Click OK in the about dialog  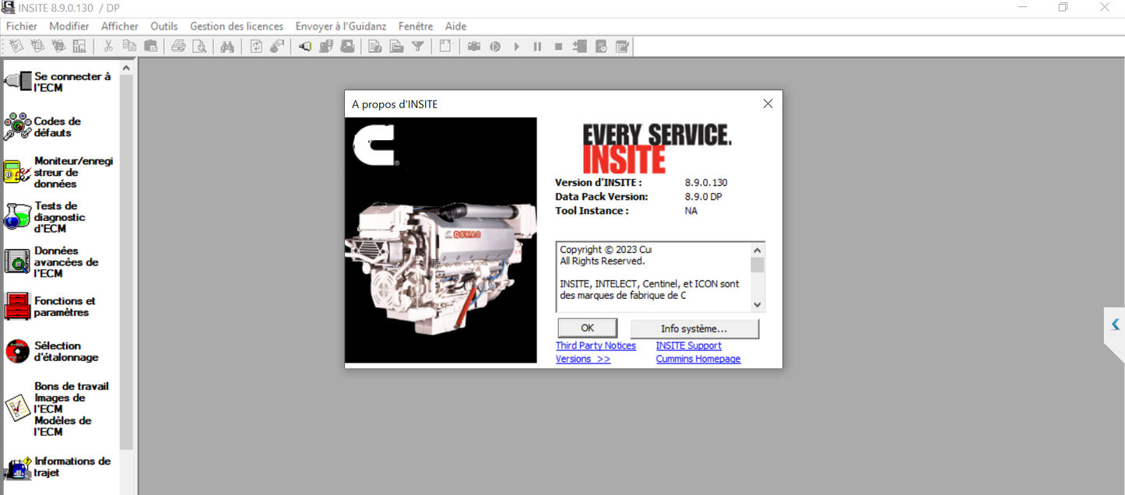tap(587, 327)
